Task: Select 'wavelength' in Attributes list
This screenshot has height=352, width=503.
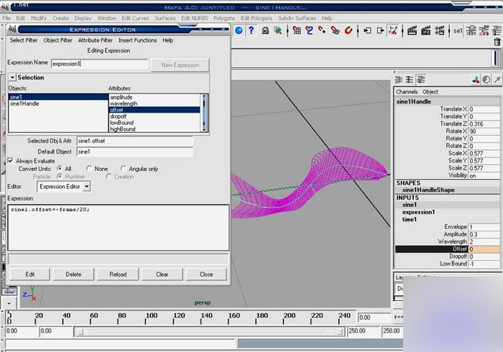Action: point(124,103)
